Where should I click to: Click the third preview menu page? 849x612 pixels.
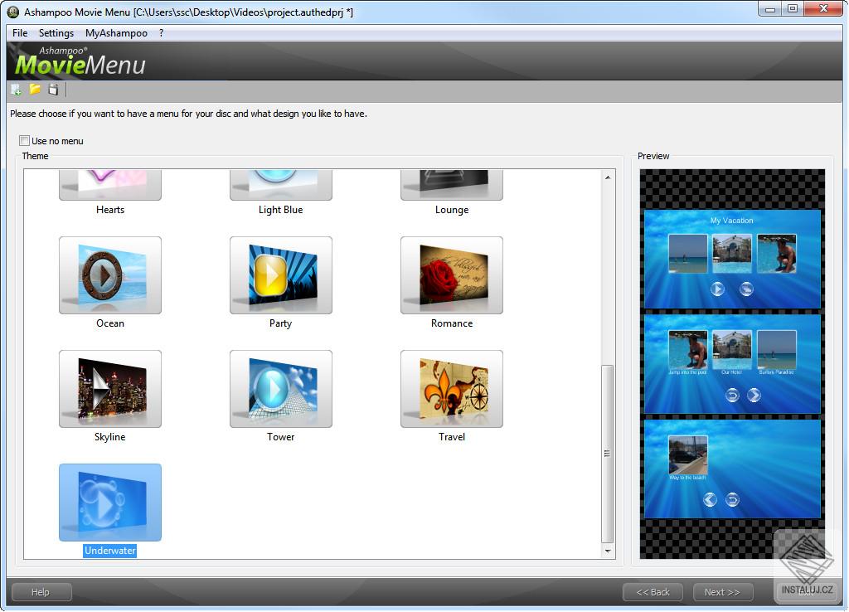732,469
